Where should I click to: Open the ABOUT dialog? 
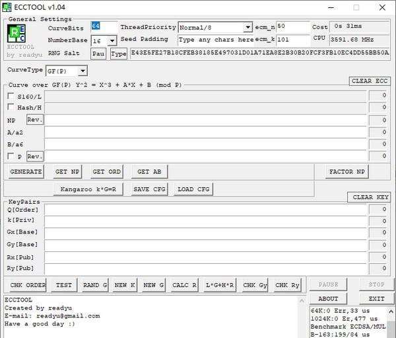click(328, 299)
